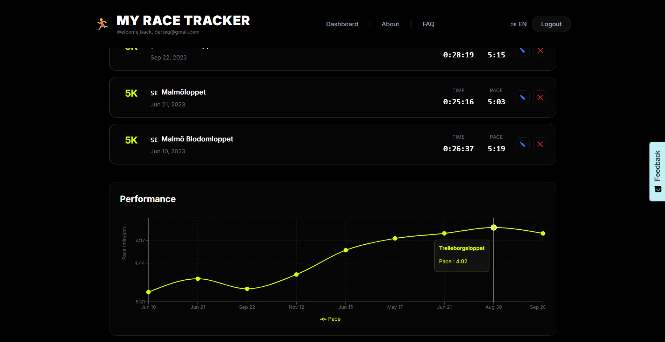
Task: Click the My Race Tracker title
Action: [183, 20]
